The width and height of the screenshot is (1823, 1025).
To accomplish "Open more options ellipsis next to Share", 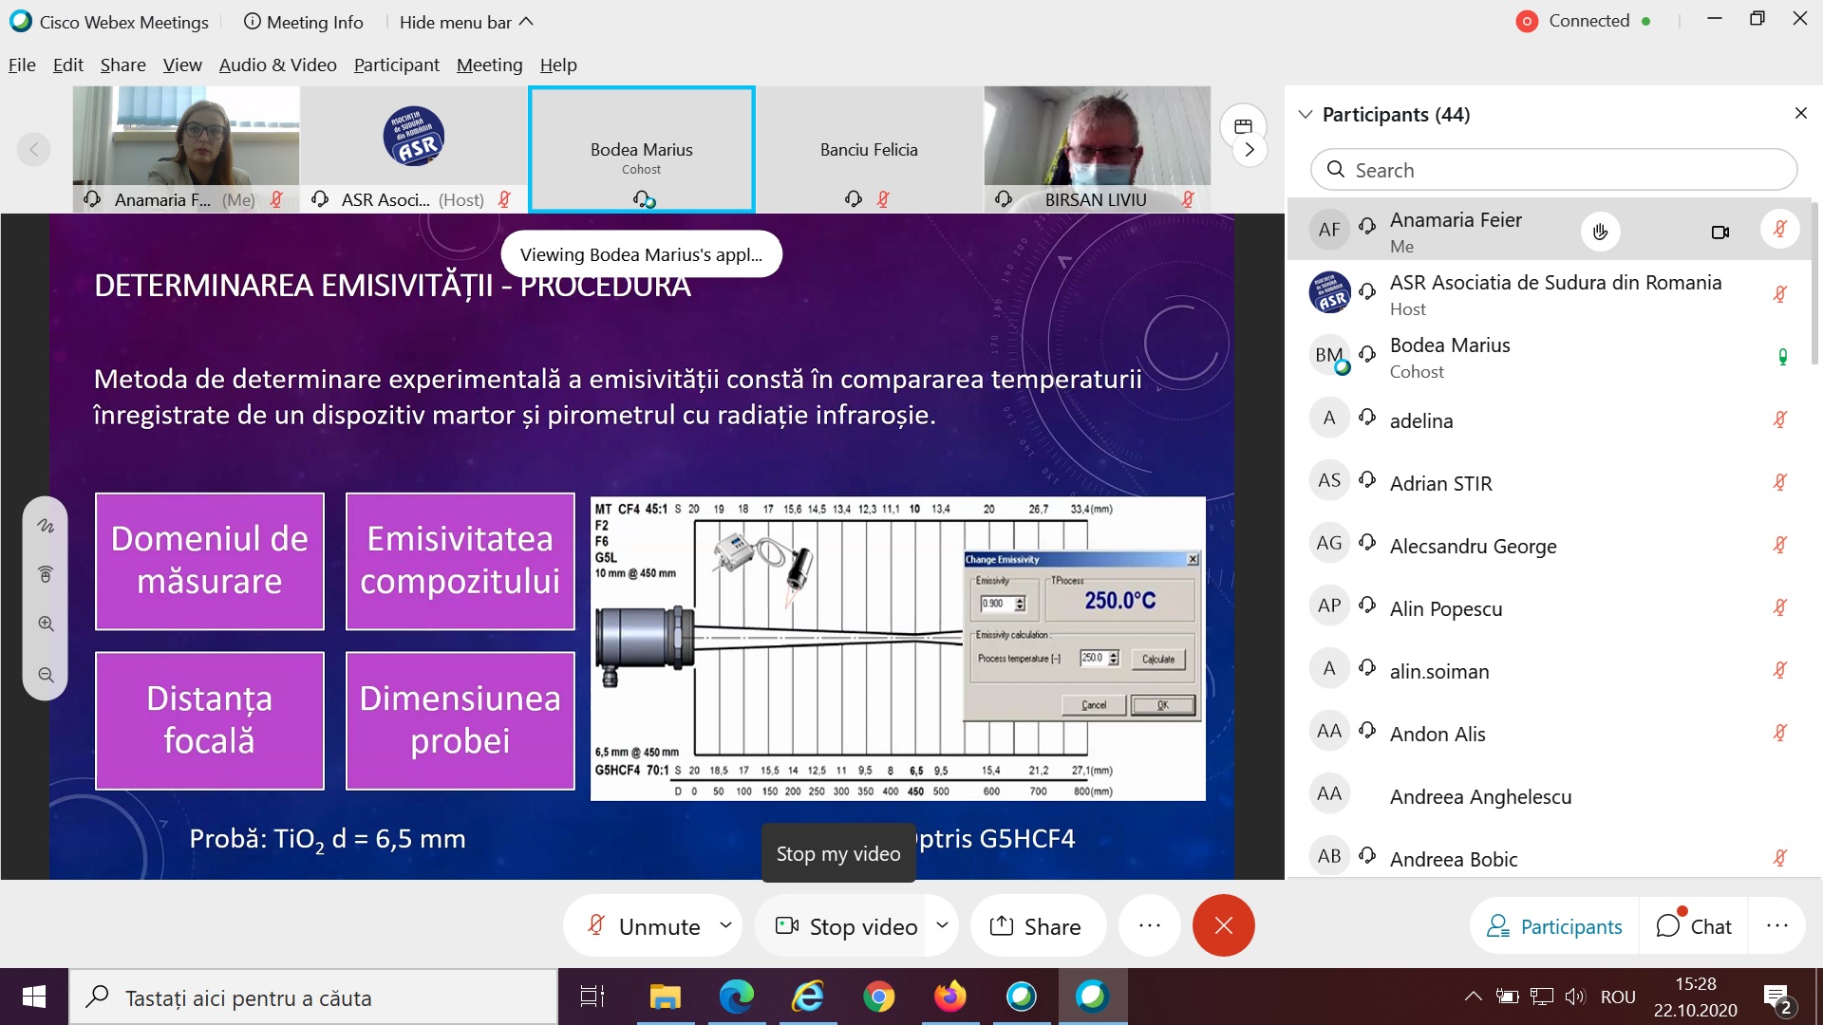I will (1149, 925).
